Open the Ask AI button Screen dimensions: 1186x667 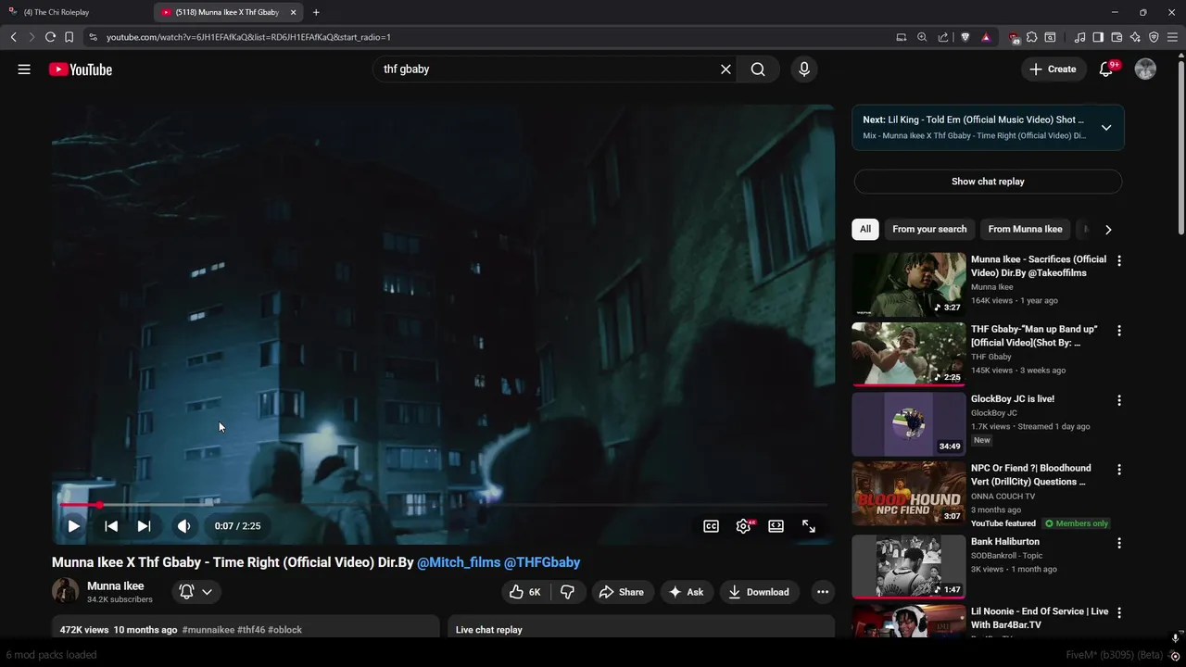click(x=687, y=592)
